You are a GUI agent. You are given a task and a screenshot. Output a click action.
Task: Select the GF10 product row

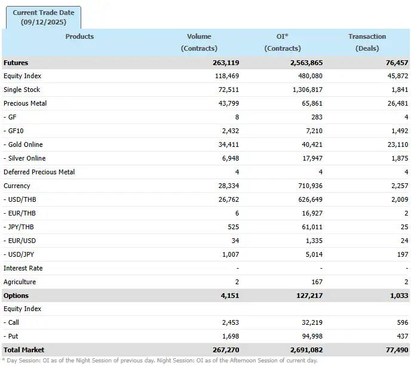point(15,131)
